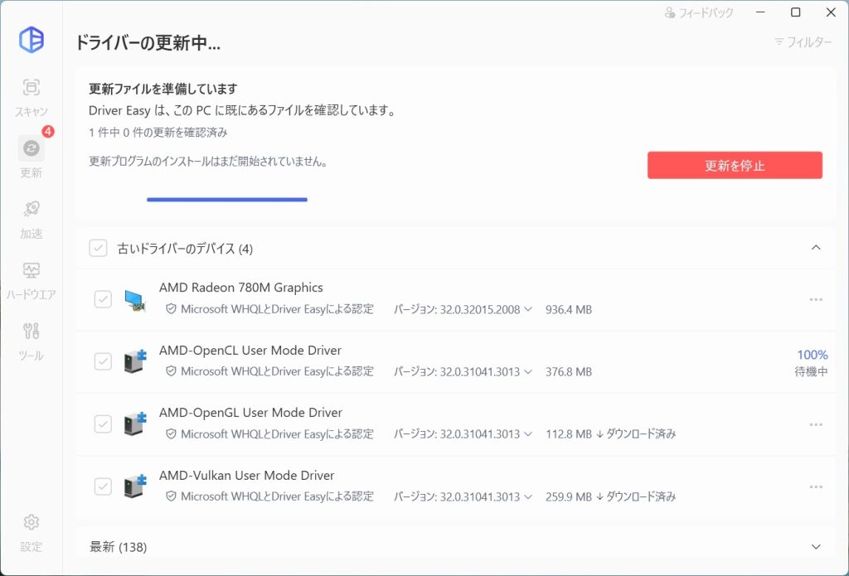Toggle the AMD-OpenCL User Mode Driver checkbox
849x576 pixels.
pos(103,361)
